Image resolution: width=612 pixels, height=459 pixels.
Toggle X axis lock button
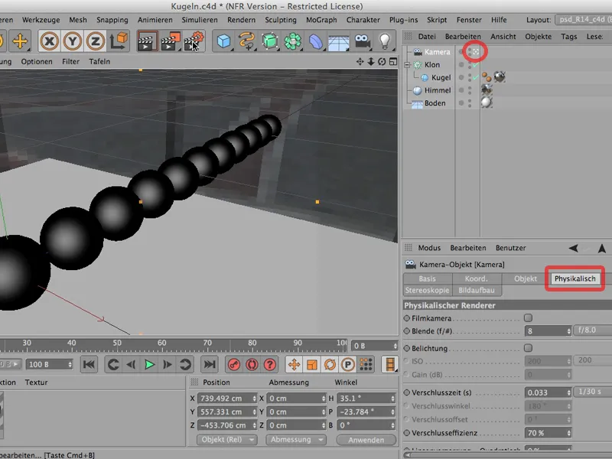pyautogui.click(x=50, y=41)
